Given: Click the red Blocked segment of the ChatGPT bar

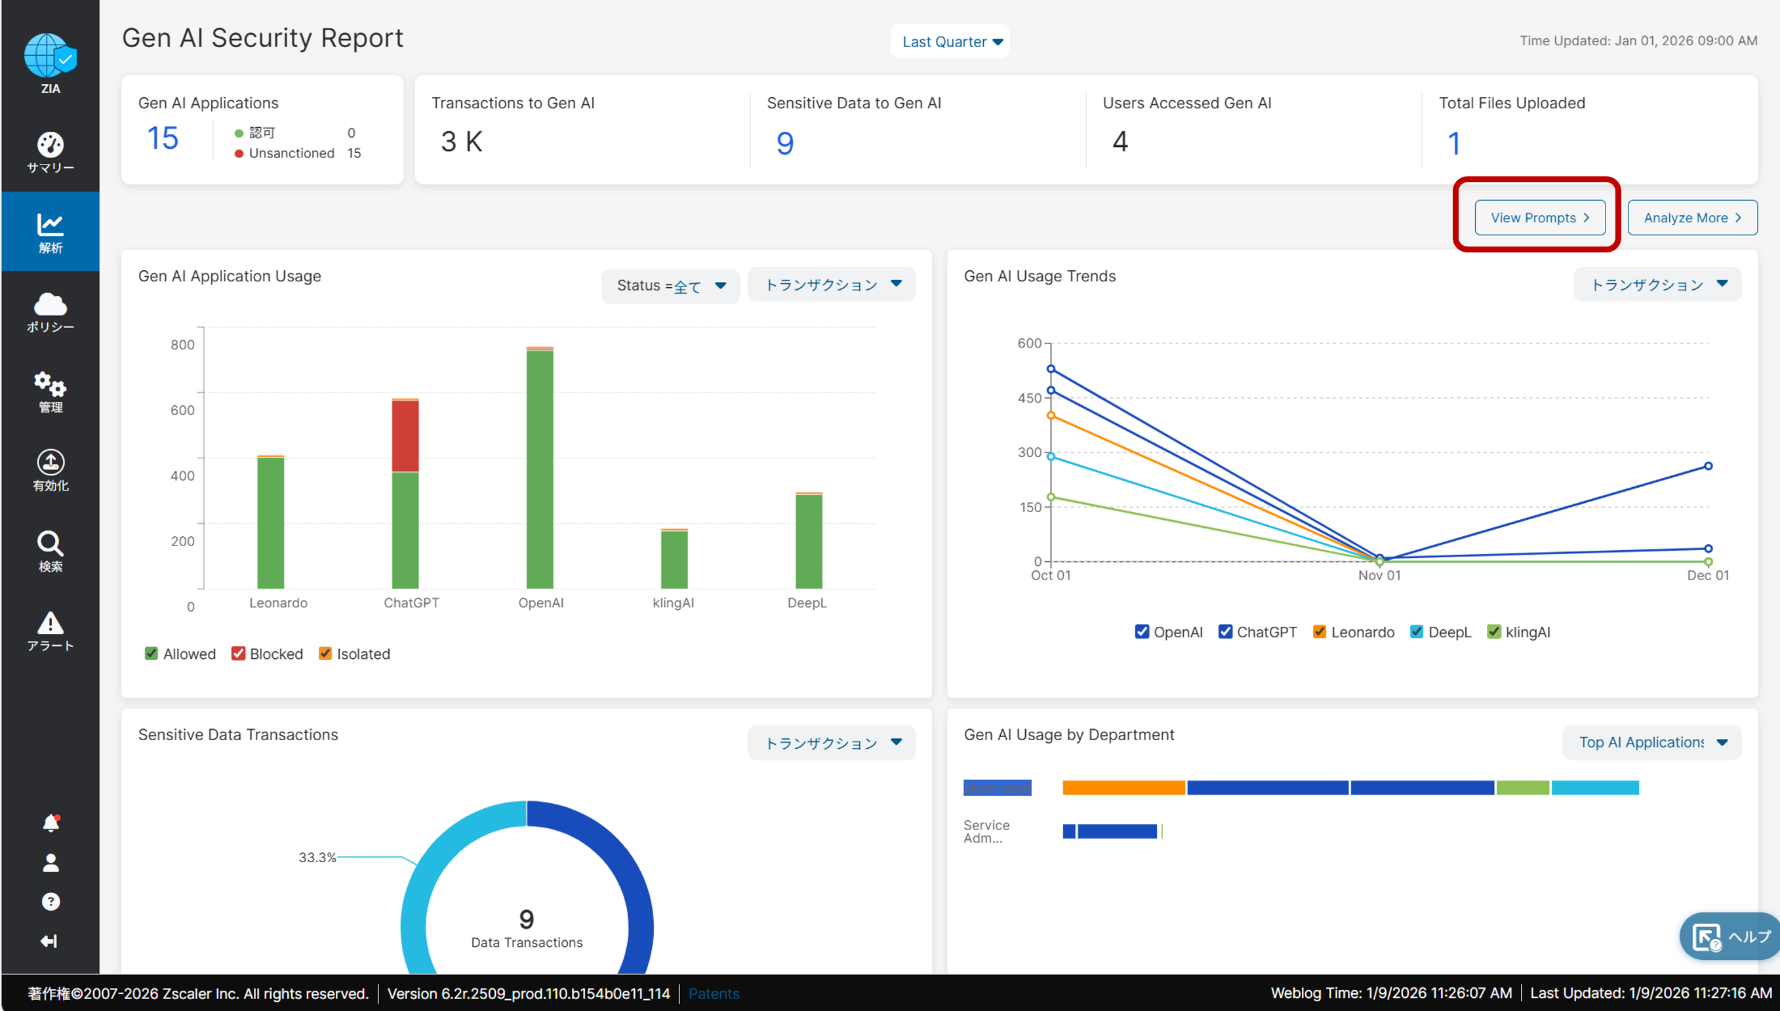Looking at the screenshot, I should 405,436.
